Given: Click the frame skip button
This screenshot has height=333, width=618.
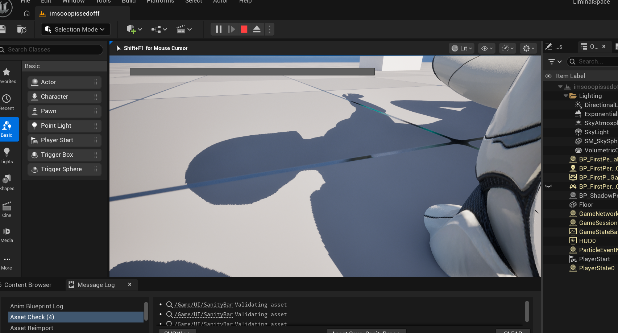Looking at the screenshot, I should [x=231, y=29].
